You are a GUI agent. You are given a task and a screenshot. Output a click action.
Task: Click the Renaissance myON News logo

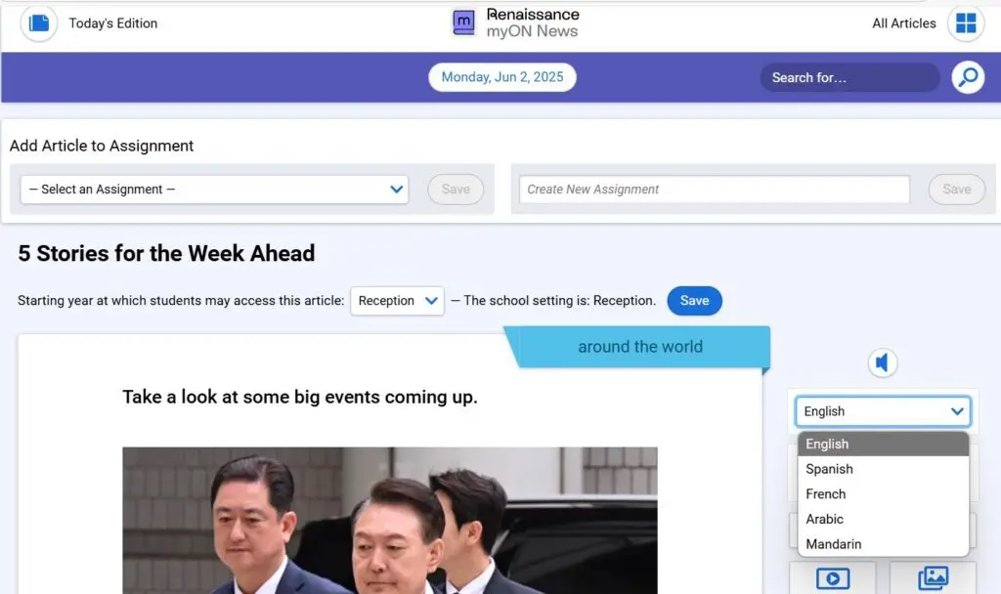point(516,22)
